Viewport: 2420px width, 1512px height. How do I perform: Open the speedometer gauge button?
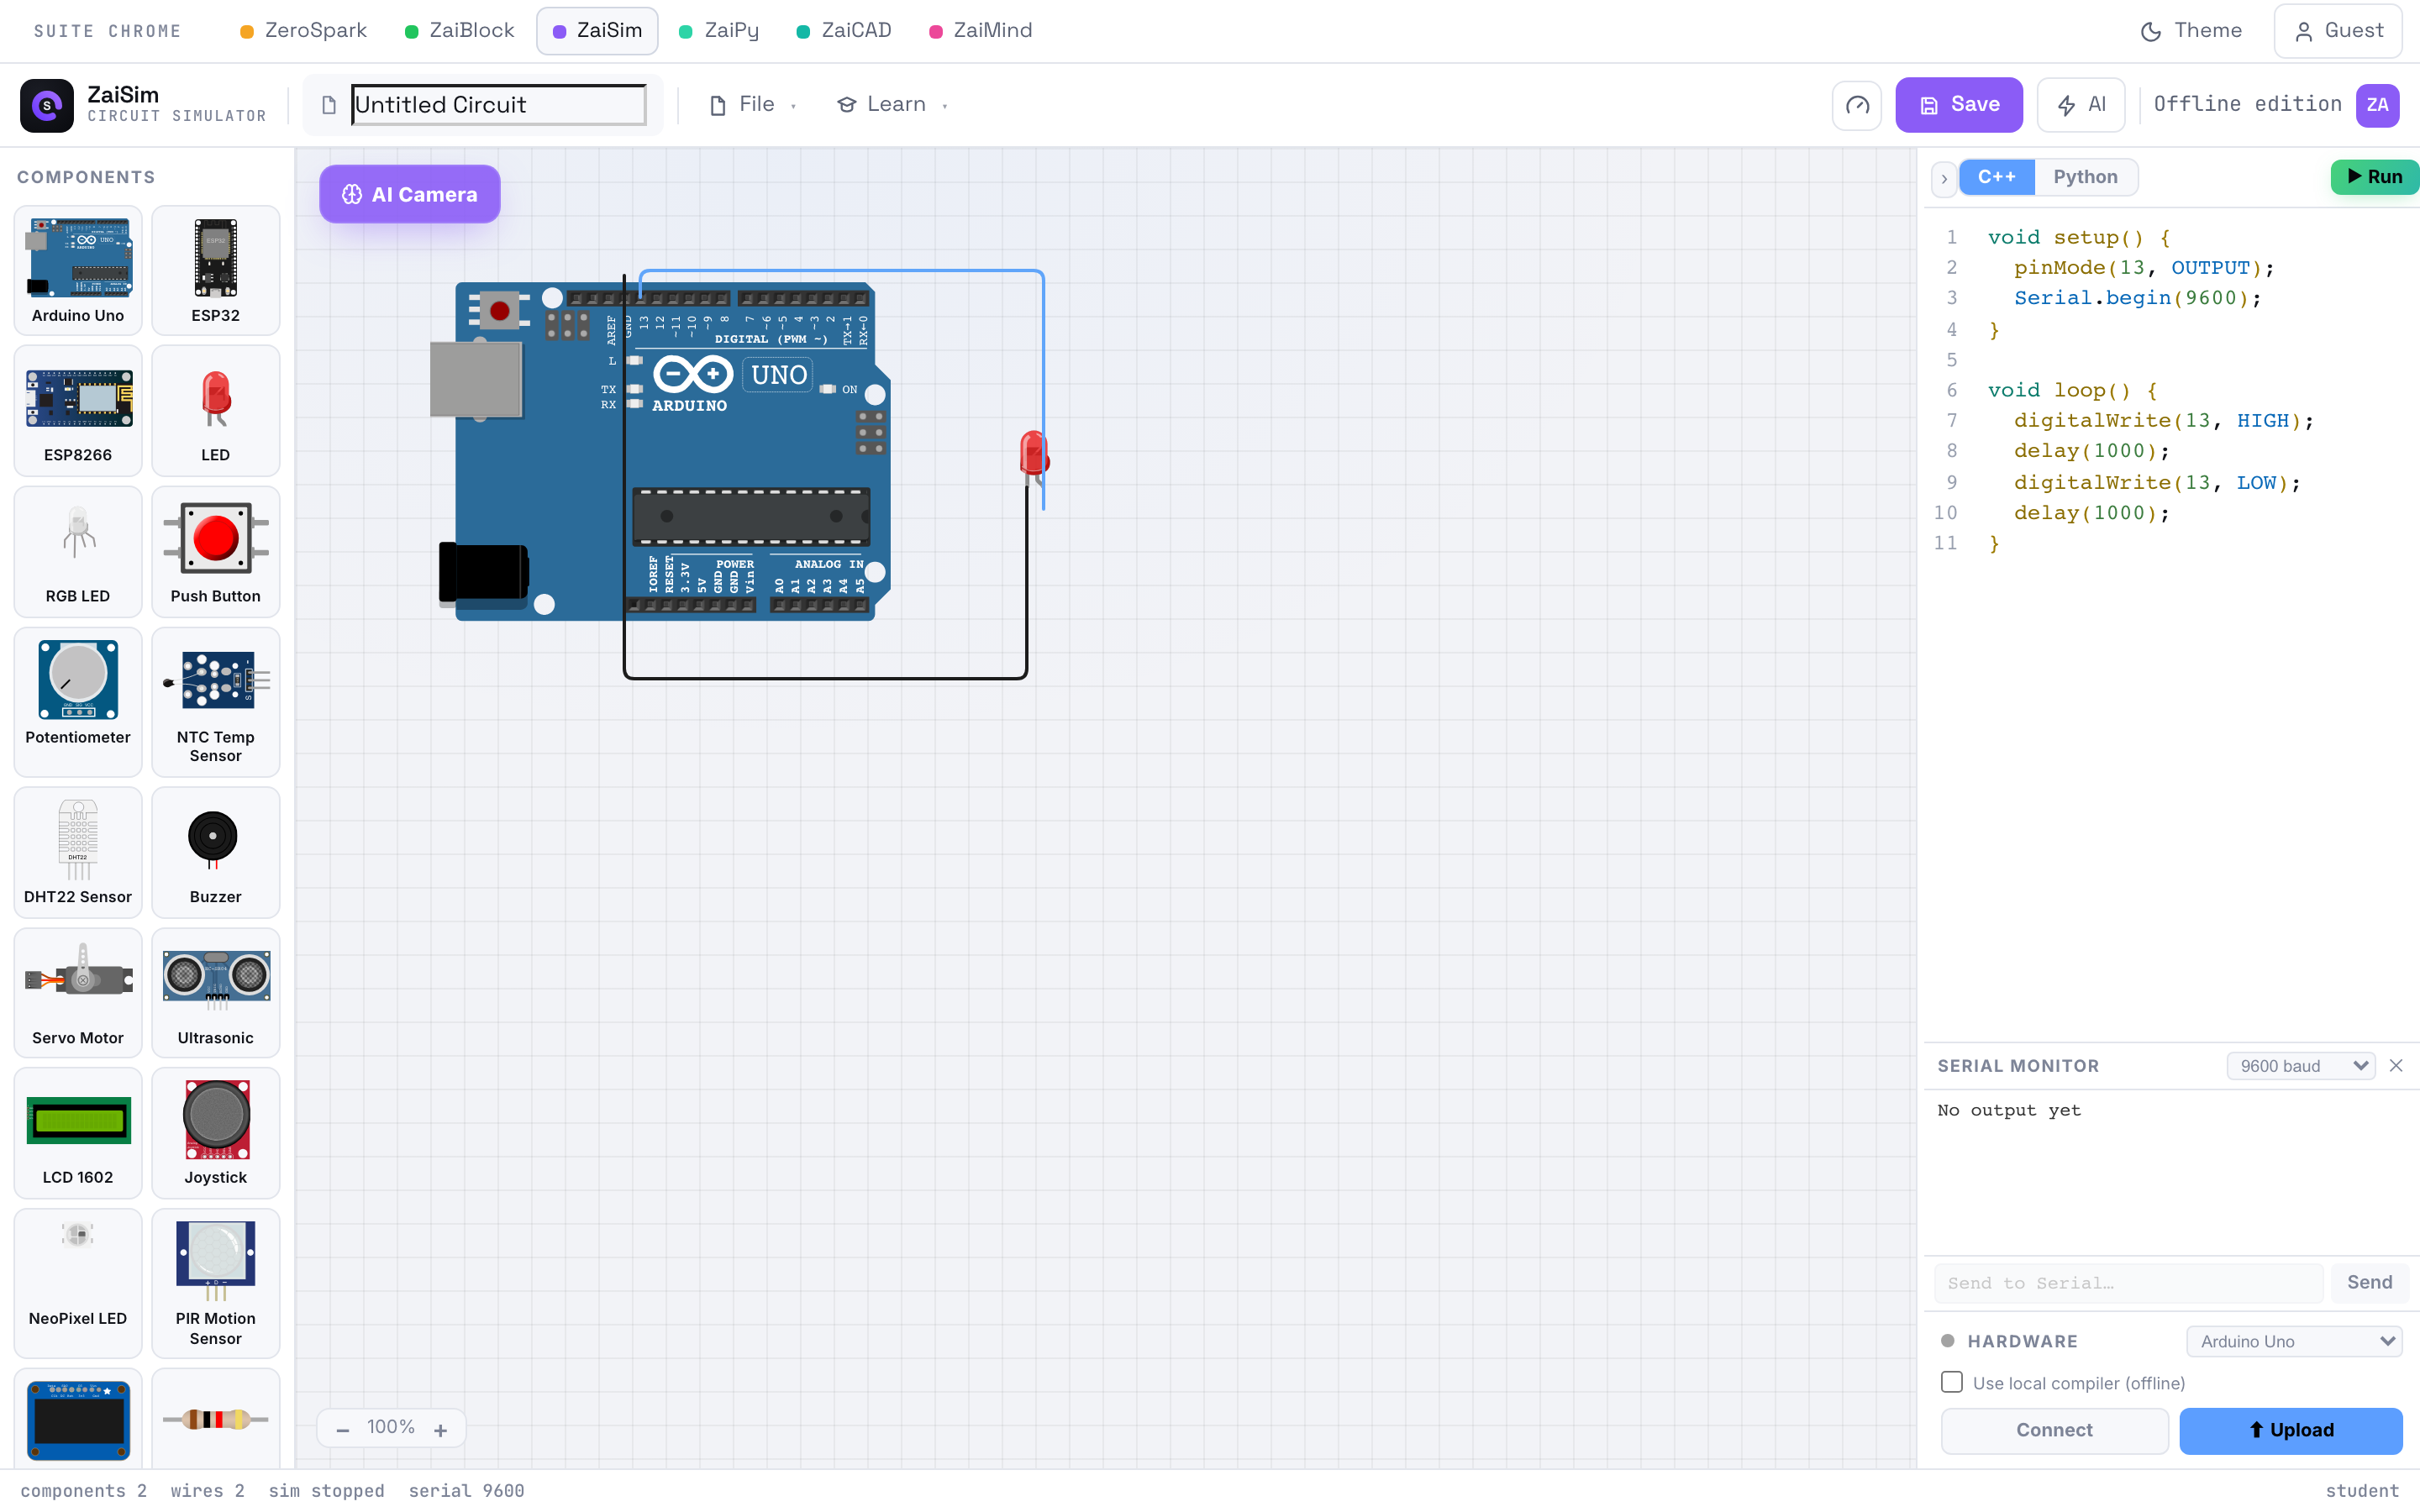pos(1856,105)
